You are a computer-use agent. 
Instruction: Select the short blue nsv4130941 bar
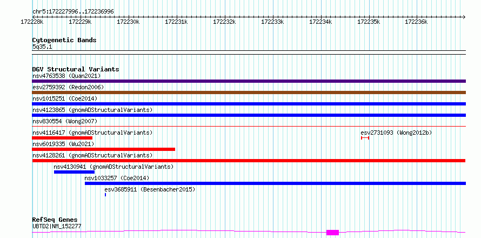pos(74,172)
